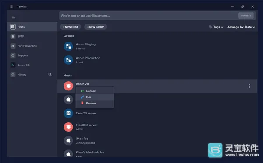Focus the Find a host search field
263x163 pixels.
click(149, 16)
